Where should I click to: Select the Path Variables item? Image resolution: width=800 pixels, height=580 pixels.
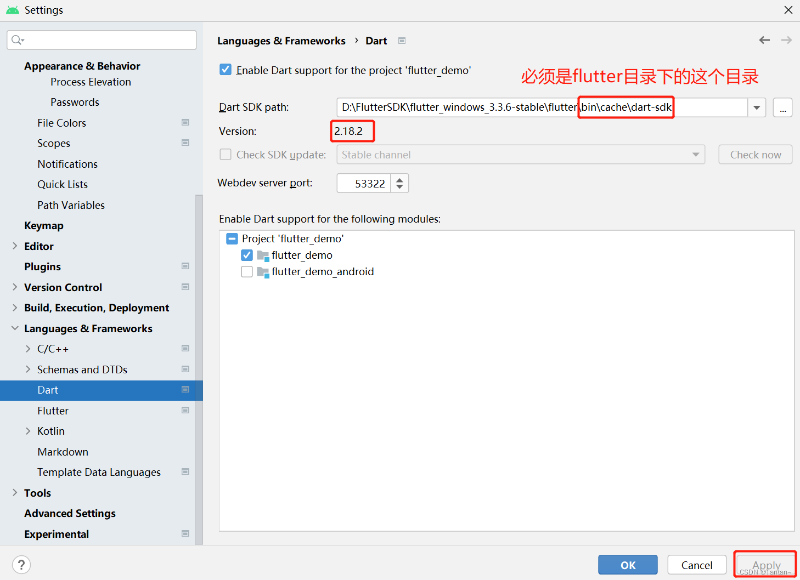point(71,205)
